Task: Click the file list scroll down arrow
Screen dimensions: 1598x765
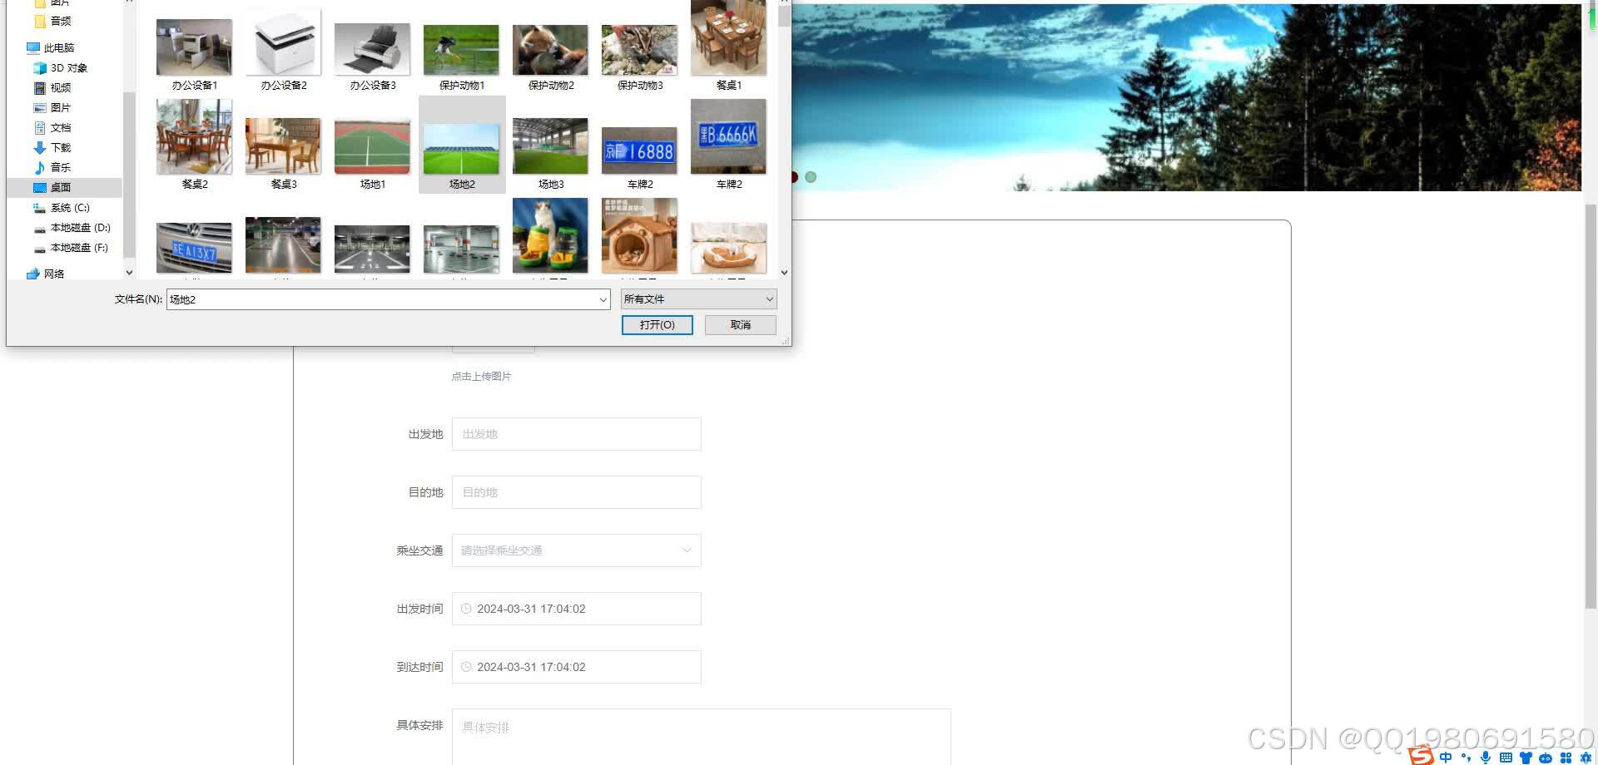Action: click(784, 272)
